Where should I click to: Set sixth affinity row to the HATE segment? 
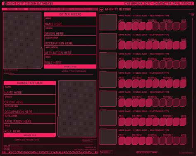(x=122, y=122)
